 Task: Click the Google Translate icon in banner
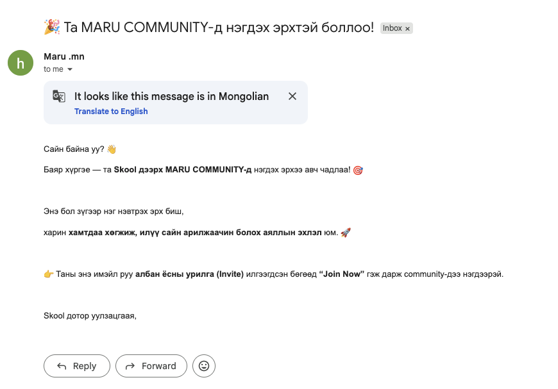(x=59, y=96)
